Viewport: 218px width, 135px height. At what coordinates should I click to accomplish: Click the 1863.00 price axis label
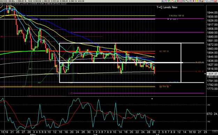pyautogui.click(x=212, y=48)
